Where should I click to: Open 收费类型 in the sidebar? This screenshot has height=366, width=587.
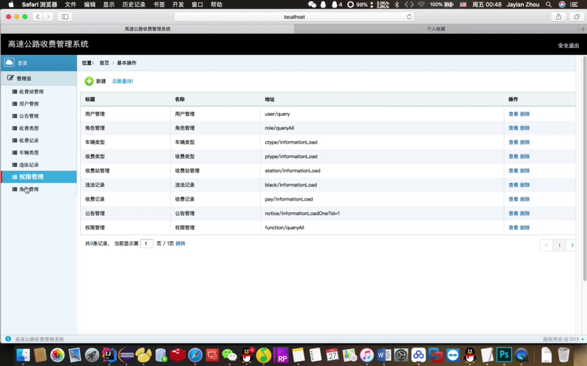click(29, 128)
